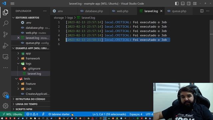Open queue.php config in open editors
The width and height of the screenshot is (213, 120).
pos(31,43)
